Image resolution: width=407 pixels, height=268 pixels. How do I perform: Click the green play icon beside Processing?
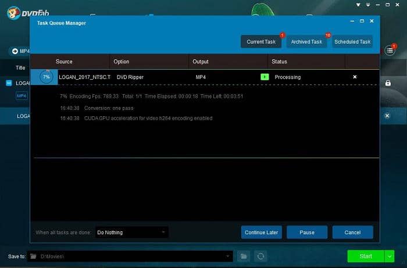[265, 77]
